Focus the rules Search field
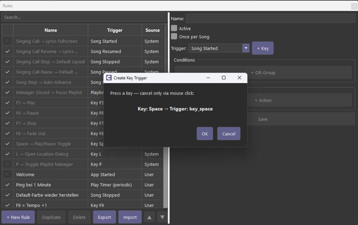The width and height of the screenshot is (358, 225). [84, 17]
